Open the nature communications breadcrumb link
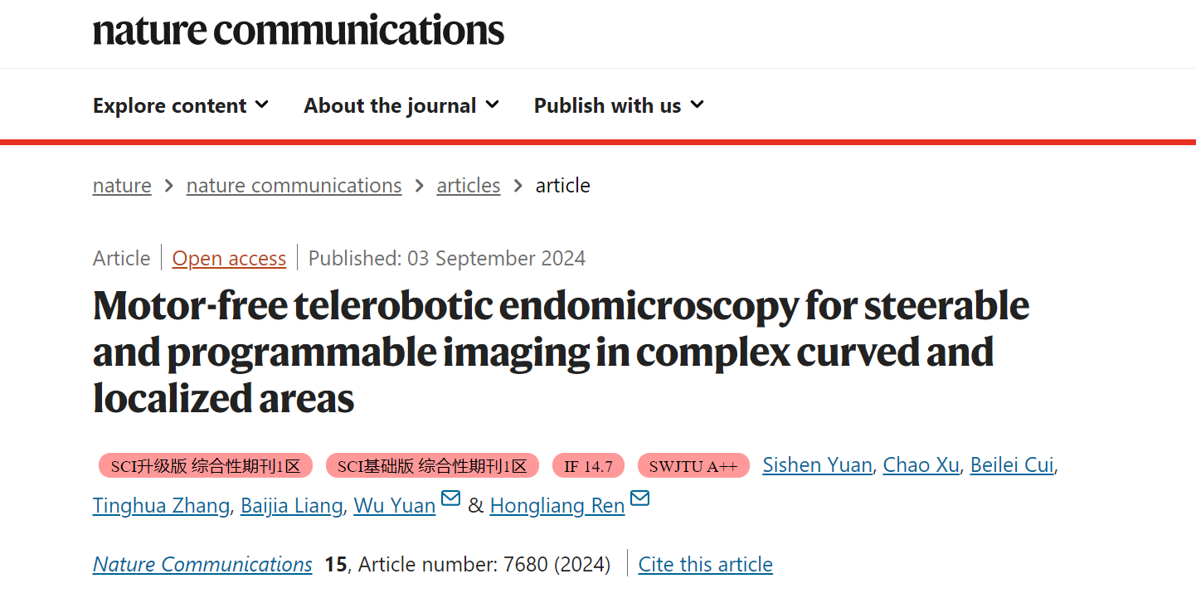 coord(294,186)
